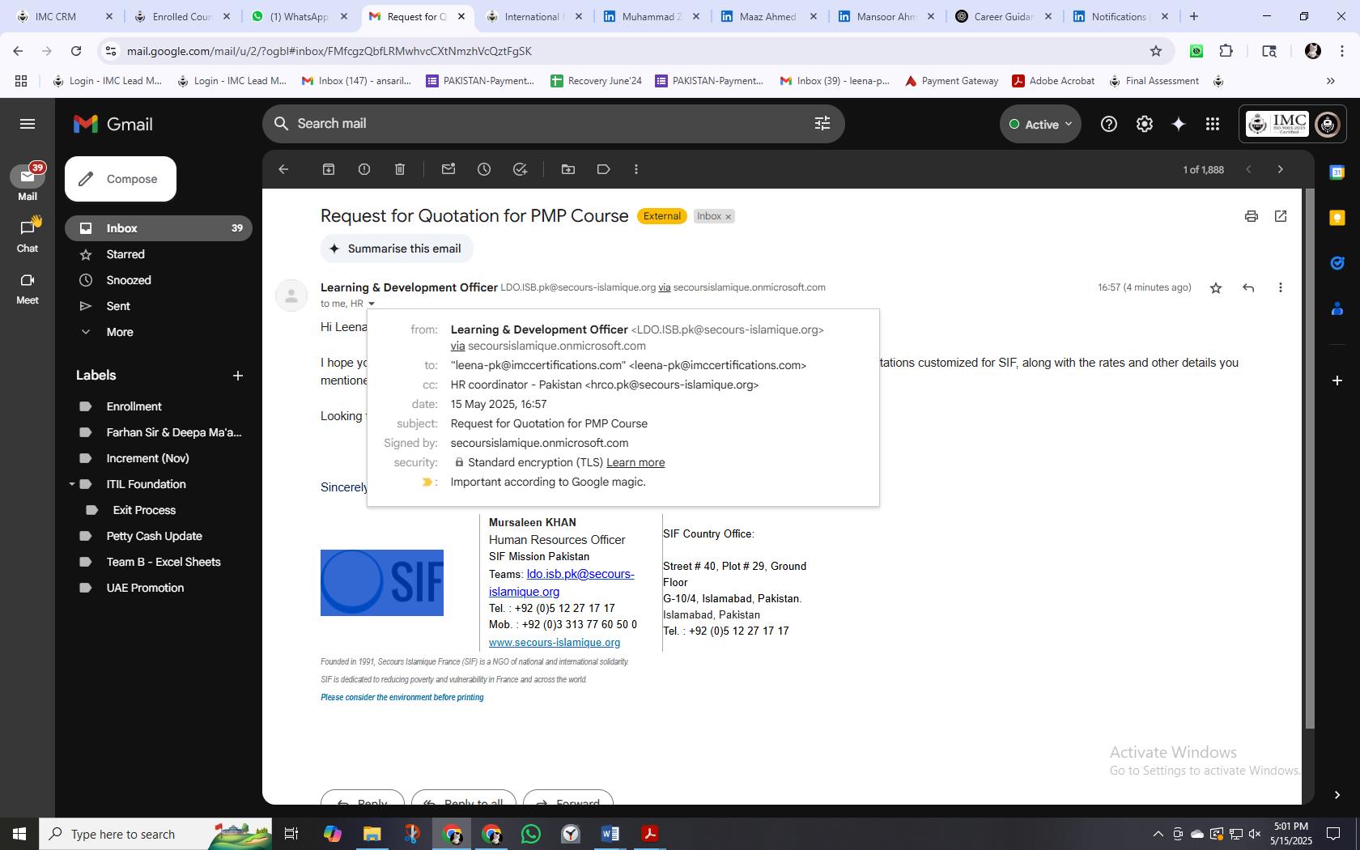Collapse the recipient details dropdown arrow
Screen dimensions: 1360x850
click(x=372, y=304)
